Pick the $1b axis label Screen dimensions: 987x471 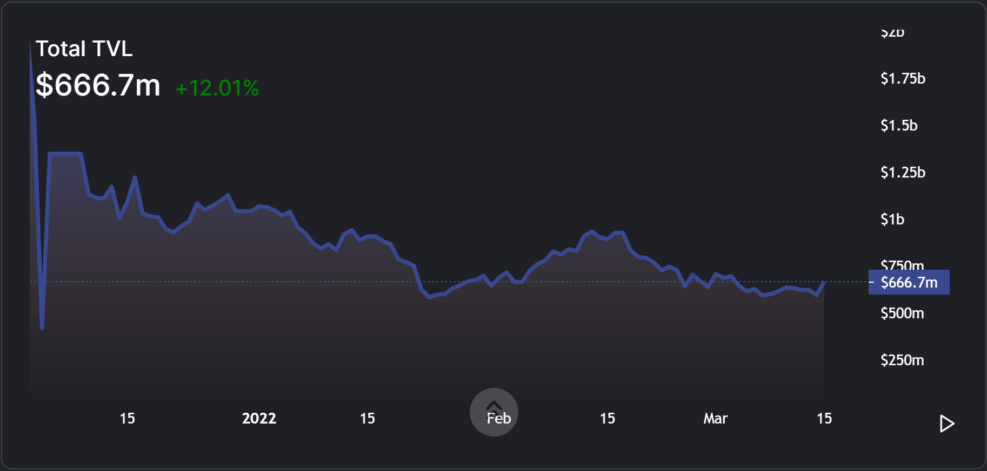click(x=892, y=220)
